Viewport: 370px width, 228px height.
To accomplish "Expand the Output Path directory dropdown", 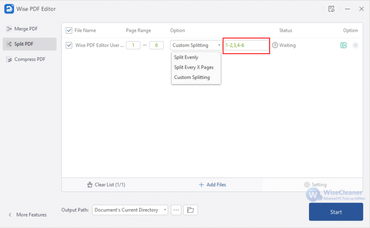I will (x=130, y=210).
